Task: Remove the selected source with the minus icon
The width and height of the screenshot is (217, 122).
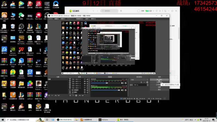Action: pos(73,95)
